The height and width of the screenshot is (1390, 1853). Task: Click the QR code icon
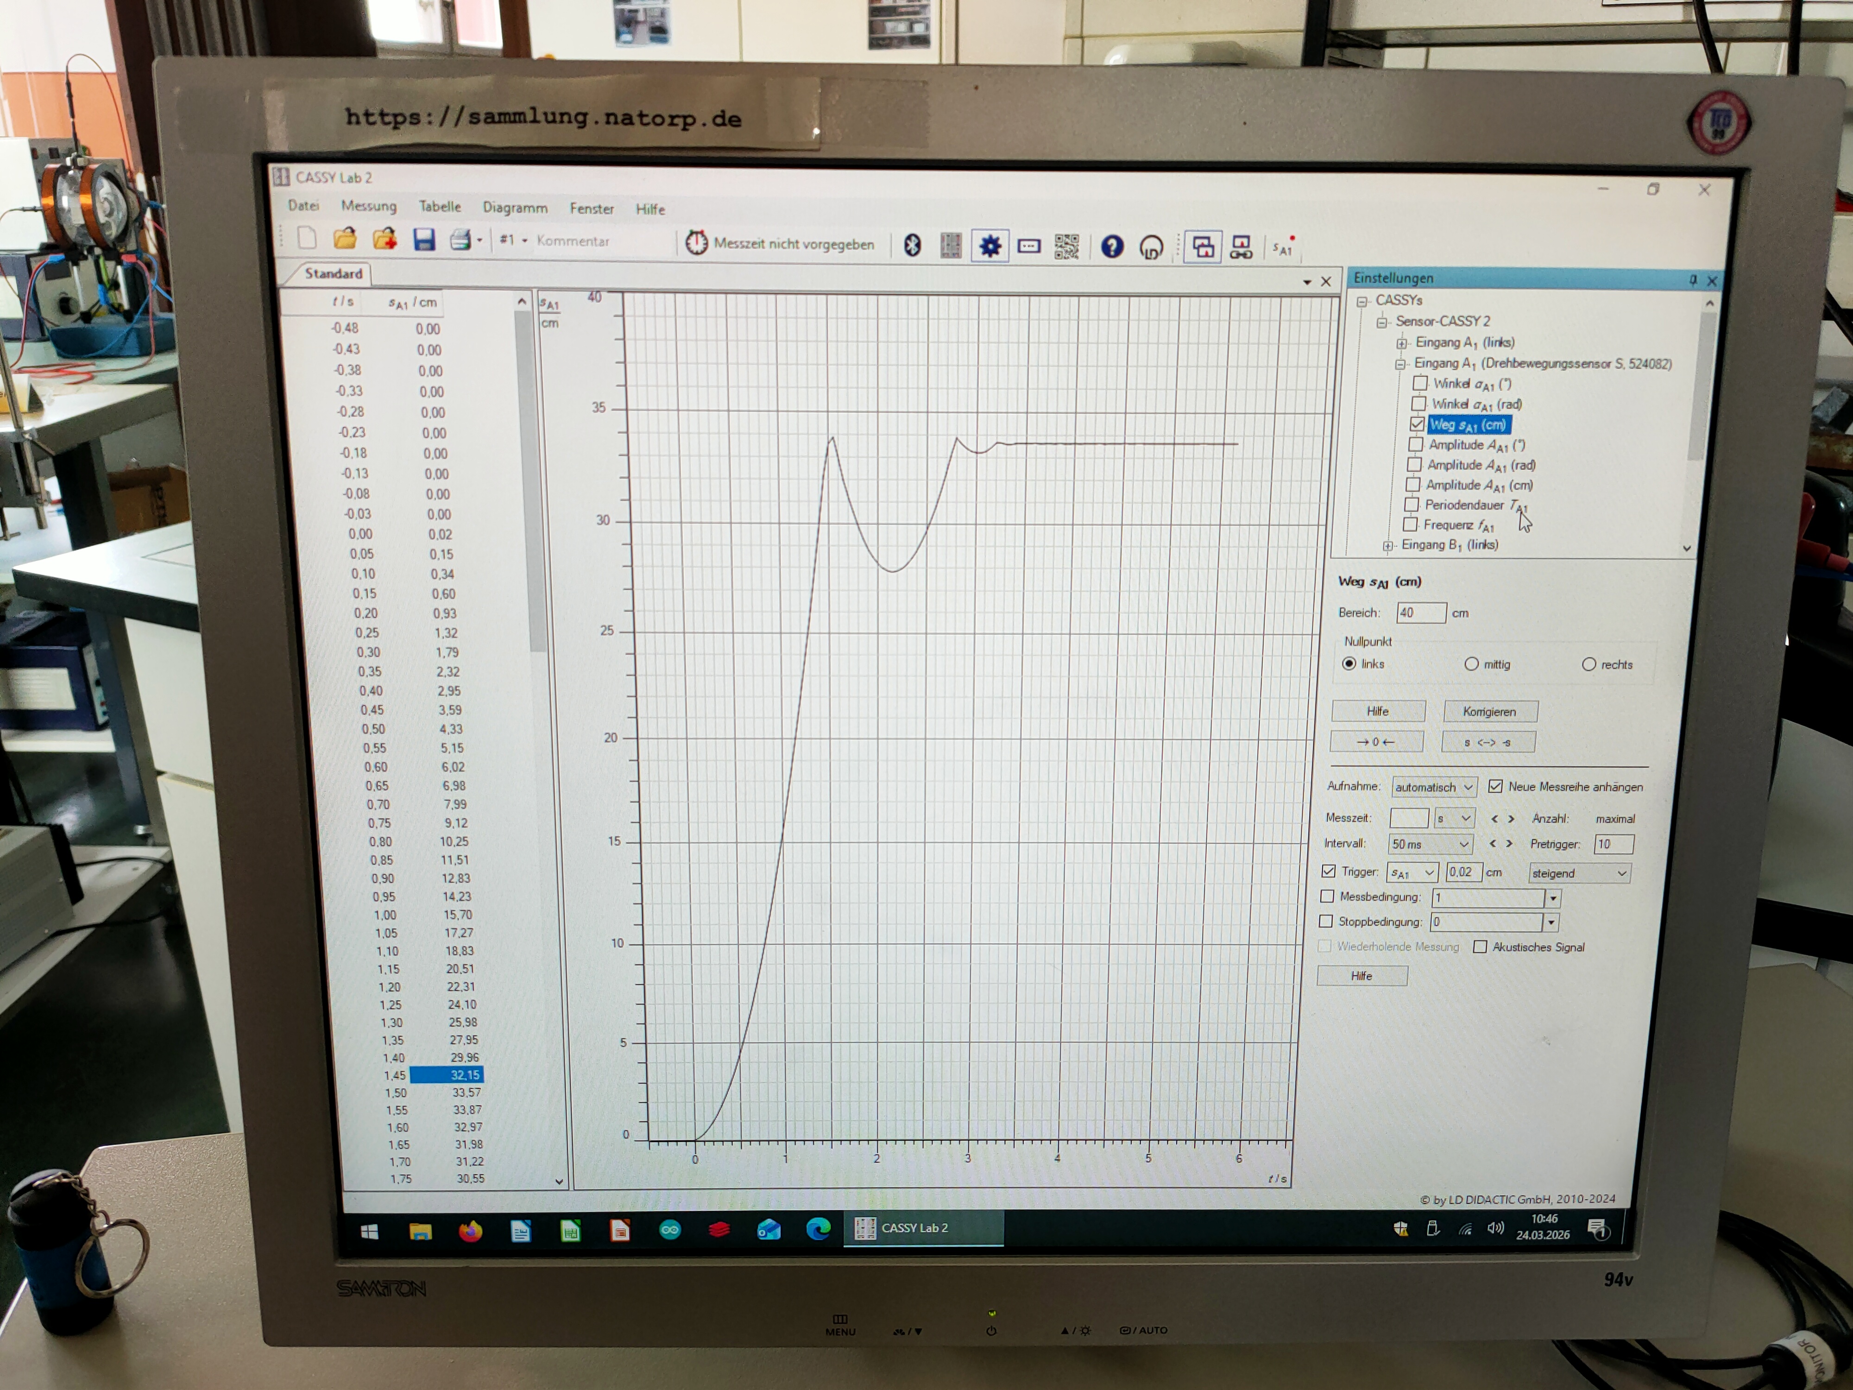pos(1066,246)
